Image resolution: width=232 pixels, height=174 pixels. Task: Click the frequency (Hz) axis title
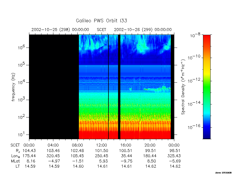click(x=13, y=87)
